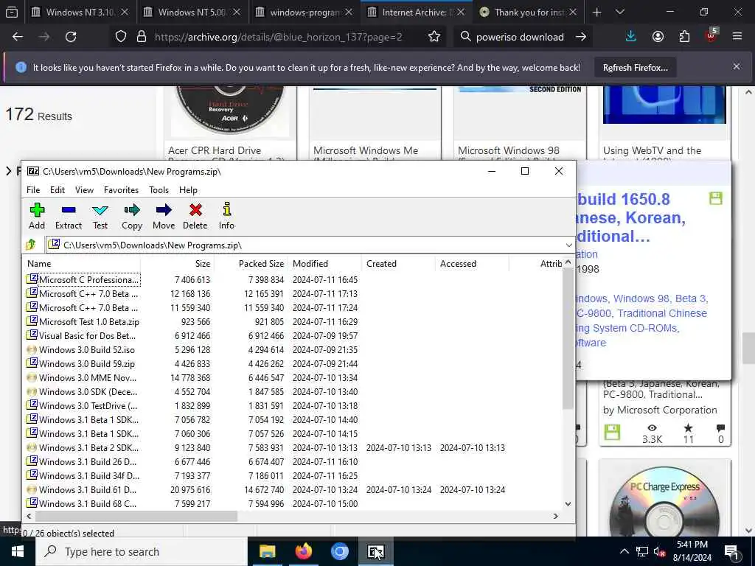Go up one folder level in 7-Zip
This screenshot has height=566, width=755.
pyautogui.click(x=31, y=245)
